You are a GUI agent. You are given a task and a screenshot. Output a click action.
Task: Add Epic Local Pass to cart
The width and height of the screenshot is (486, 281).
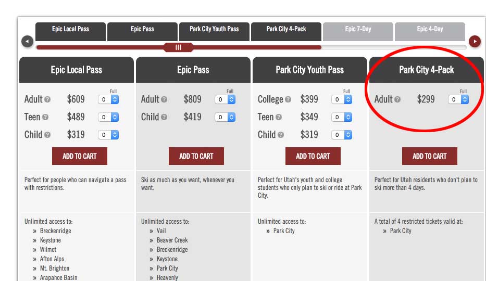(80, 156)
